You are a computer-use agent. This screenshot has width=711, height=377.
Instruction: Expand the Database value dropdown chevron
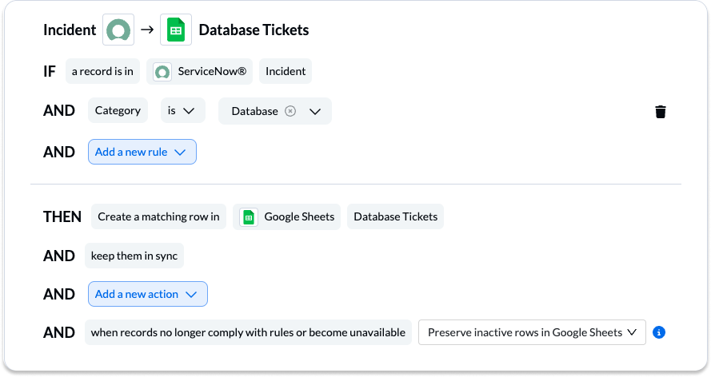(315, 111)
